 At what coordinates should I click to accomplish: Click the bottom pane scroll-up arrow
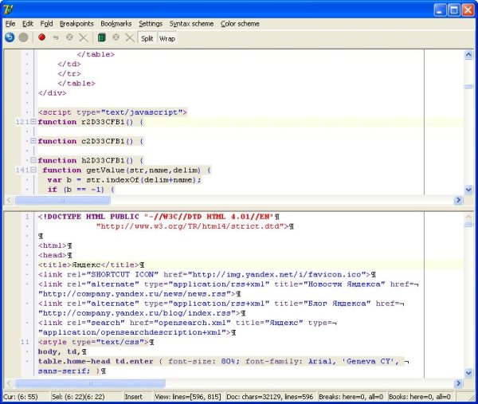point(468,217)
